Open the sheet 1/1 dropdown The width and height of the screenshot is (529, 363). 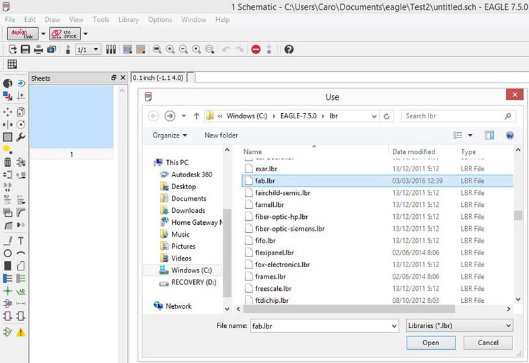88,50
